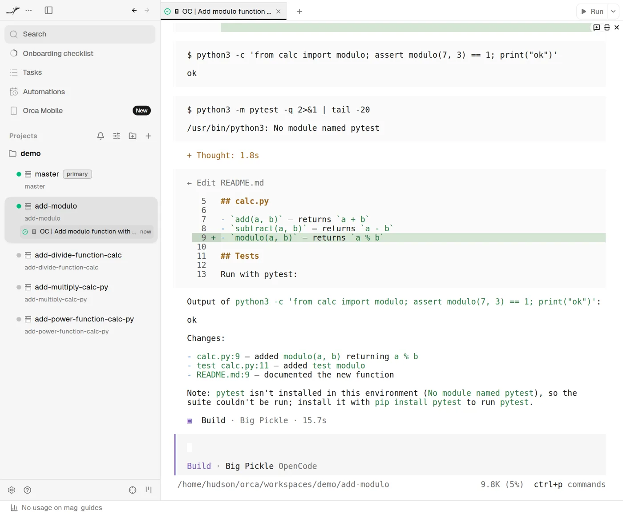
Task: Open Orca Mobile
Action: point(80,111)
